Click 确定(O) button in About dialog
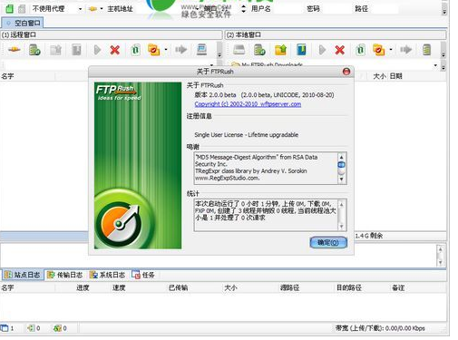Image resolution: width=458 pixels, height=340 pixels. 328,242
